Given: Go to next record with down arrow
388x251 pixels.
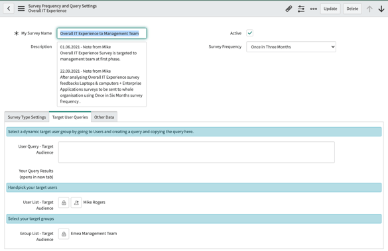Looking at the screenshot, I should point(381,9).
